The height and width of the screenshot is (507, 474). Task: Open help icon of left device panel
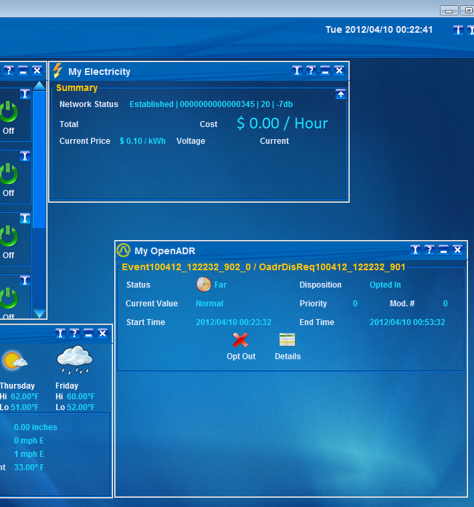tap(9, 70)
